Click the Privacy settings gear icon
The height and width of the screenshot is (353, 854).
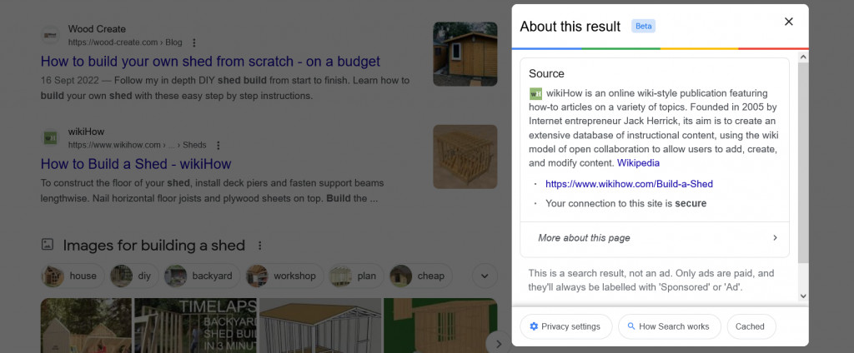point(534,326)
